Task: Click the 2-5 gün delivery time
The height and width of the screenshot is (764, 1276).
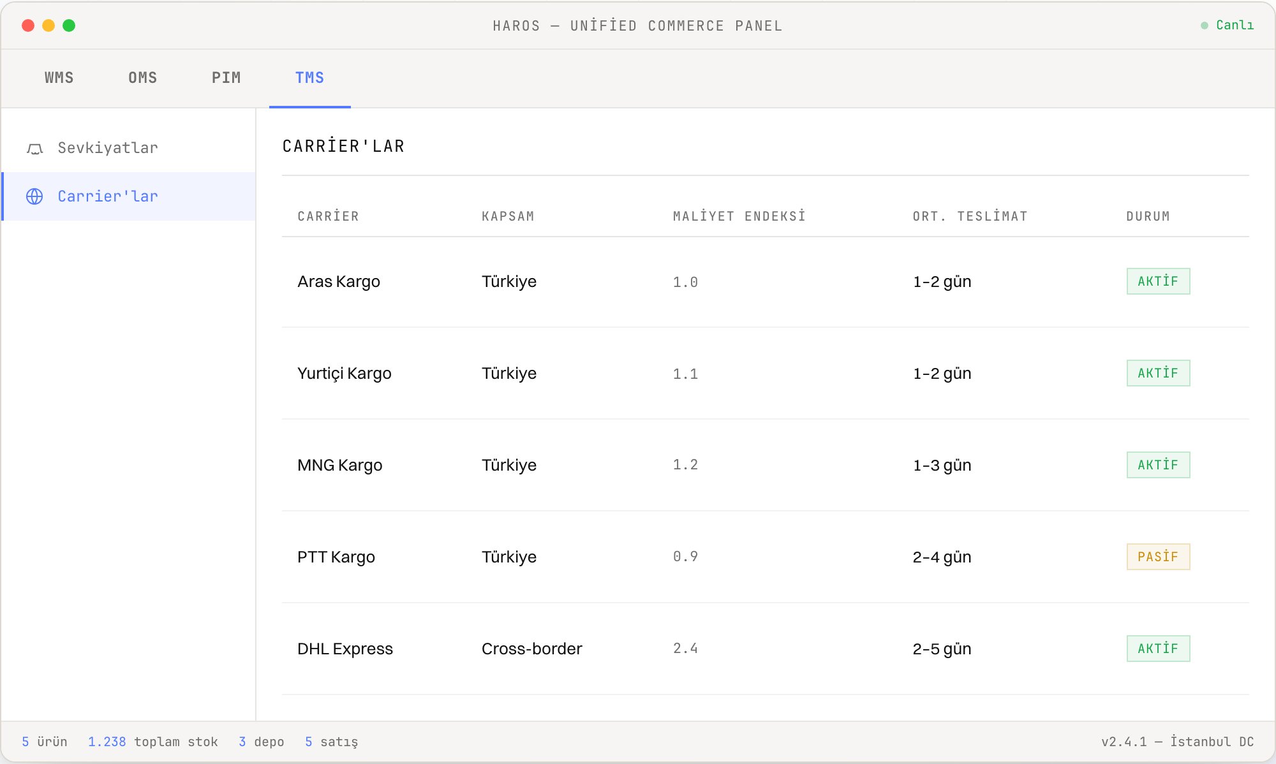Action: [942, 649]
